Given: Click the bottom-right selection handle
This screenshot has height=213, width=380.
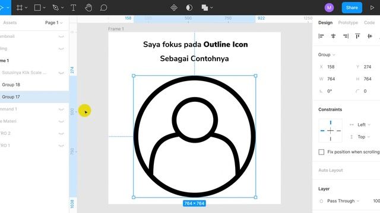Looking at the screenshot, I should [x=255, y=197].
